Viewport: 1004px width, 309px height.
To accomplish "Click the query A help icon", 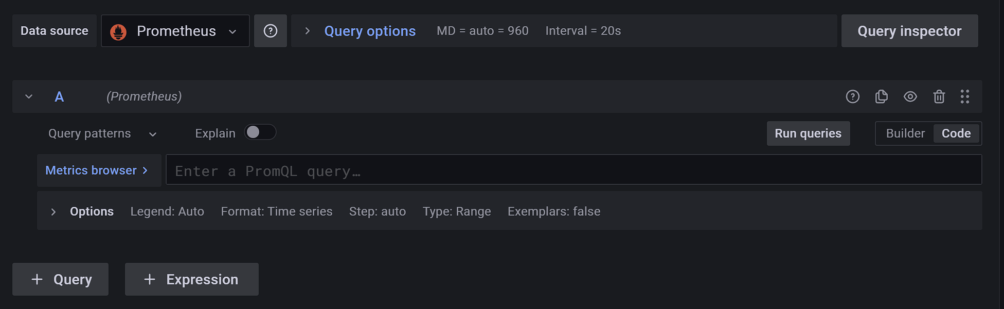I will pyautogui.click(x=853, y=96).
